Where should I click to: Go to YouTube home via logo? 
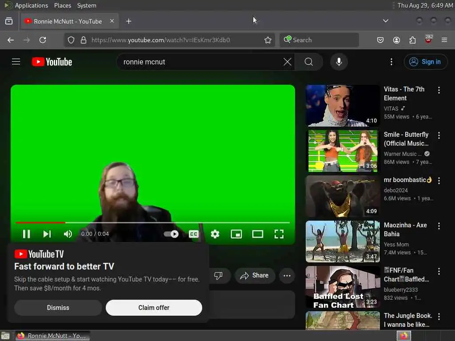[x=52, y=62]
